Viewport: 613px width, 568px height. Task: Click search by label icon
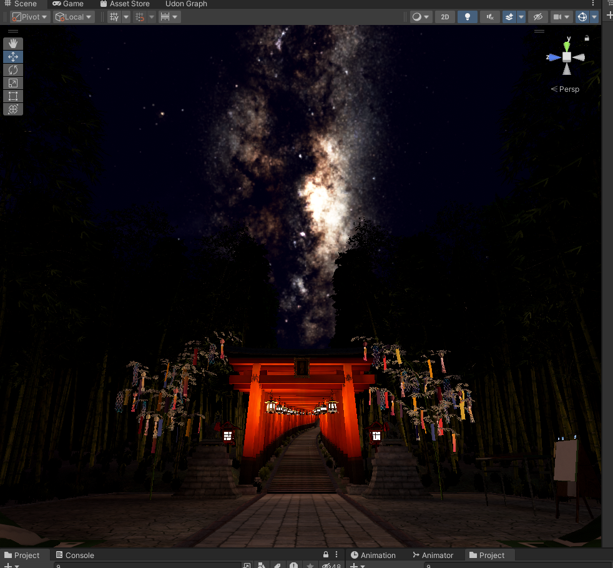coord(277,566)
